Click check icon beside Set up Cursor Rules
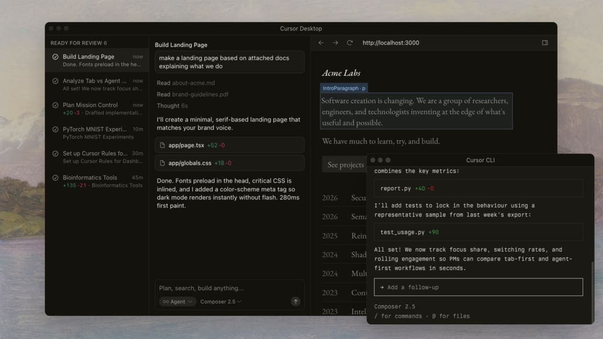 (55, 154)
